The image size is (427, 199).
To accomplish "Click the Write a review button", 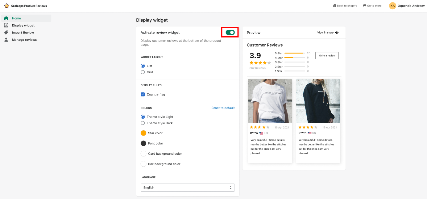I will click(327, 55).
